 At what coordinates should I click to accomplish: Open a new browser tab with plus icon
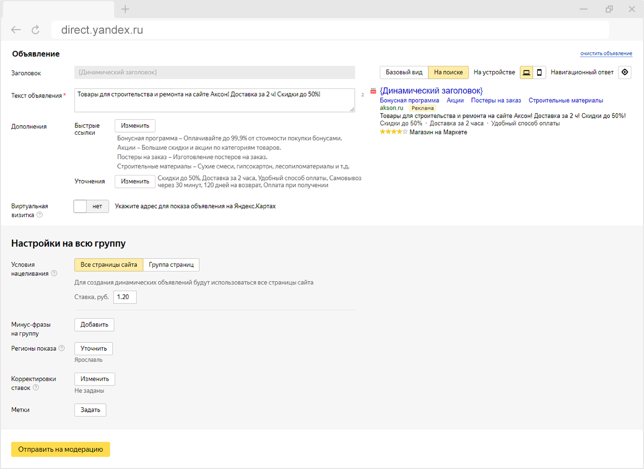coord(125,9)
